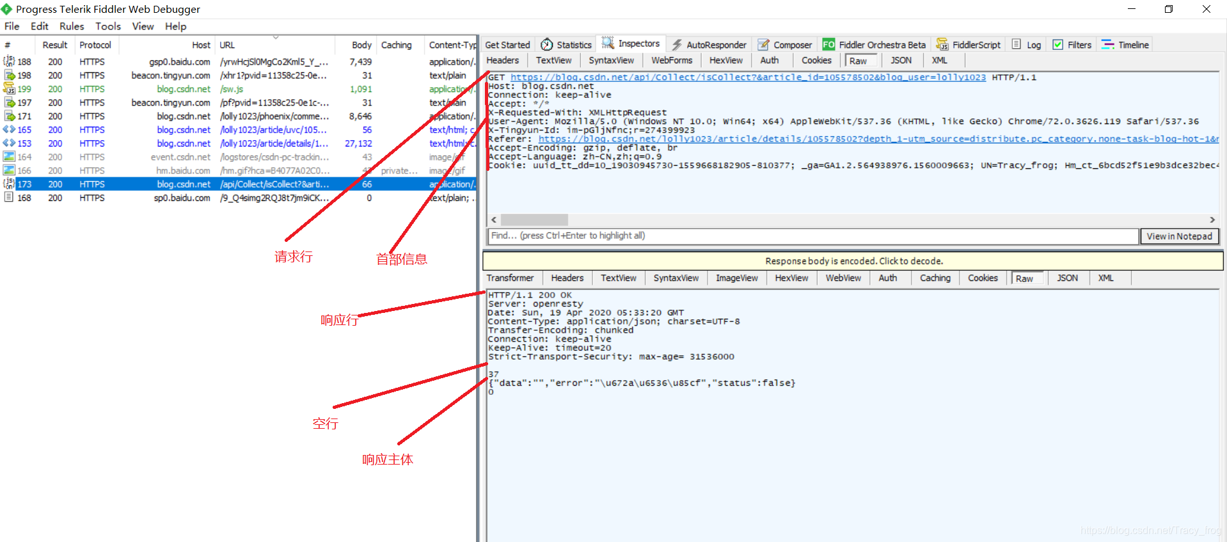Open the File menu
This screenshot has height=542, width=1227.
pyautogui.click(x=12, y=26)
